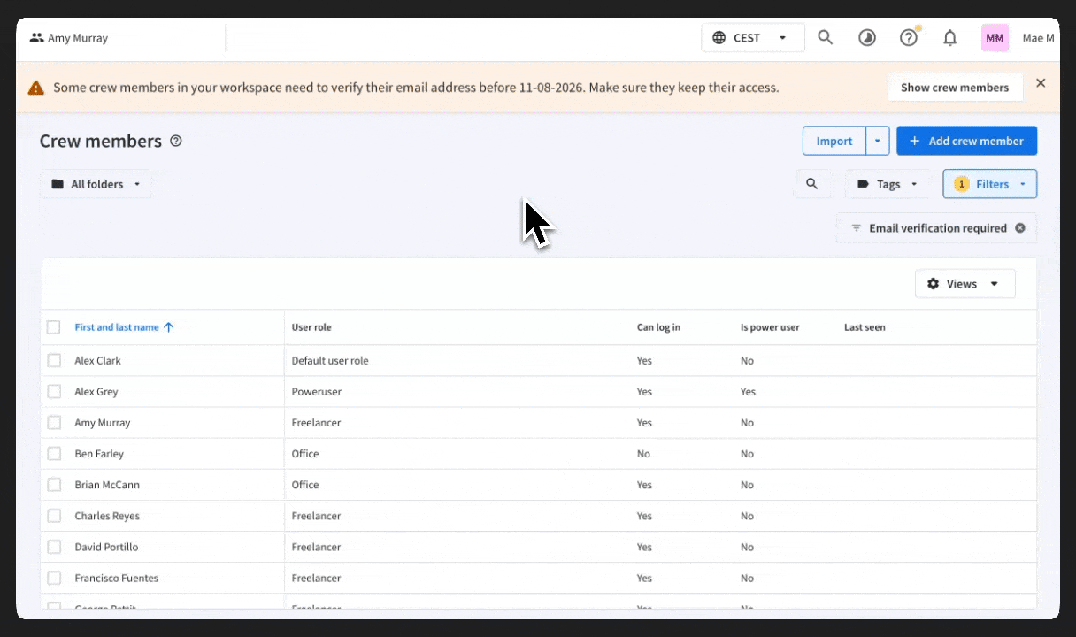Image resolution: width=1076 pixels, height=637 pixels.
Task: Open the All folders dropdown
Action: 96,184
